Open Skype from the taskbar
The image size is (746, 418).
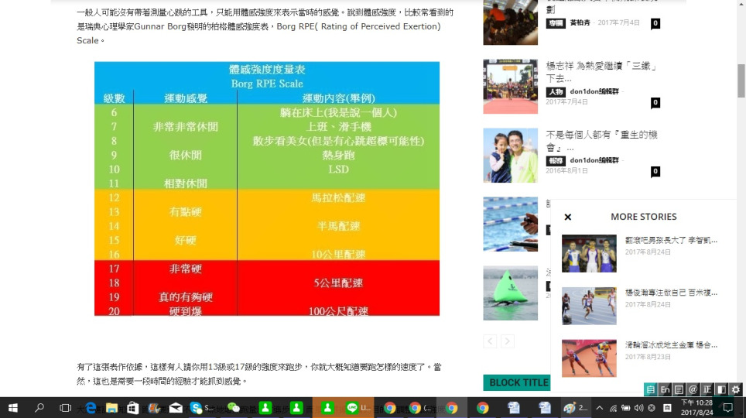click(x=196, y=407)
